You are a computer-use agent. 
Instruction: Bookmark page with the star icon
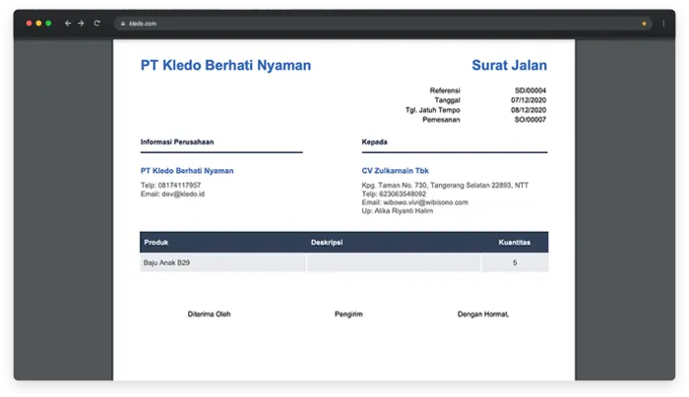click(x=644, y=24)
